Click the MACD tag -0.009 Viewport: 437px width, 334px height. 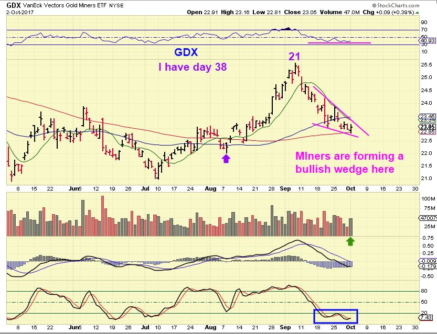tap(428, 261)
